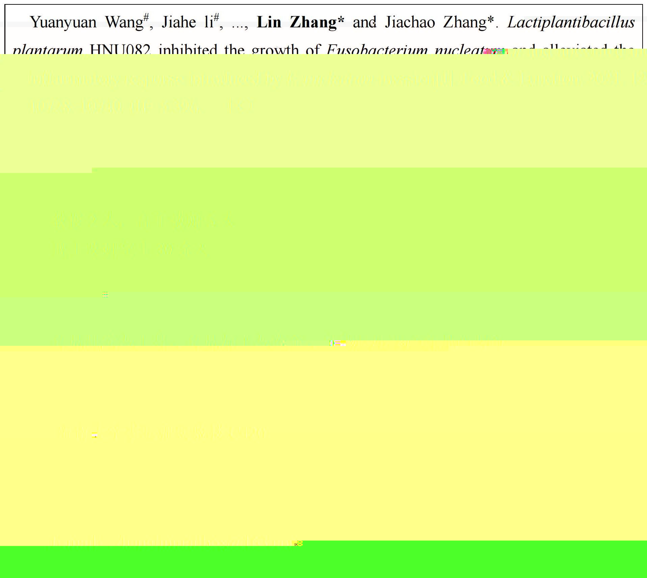
Task: Click the superscript # after "Wang"
Action: (x=146, y=17)
